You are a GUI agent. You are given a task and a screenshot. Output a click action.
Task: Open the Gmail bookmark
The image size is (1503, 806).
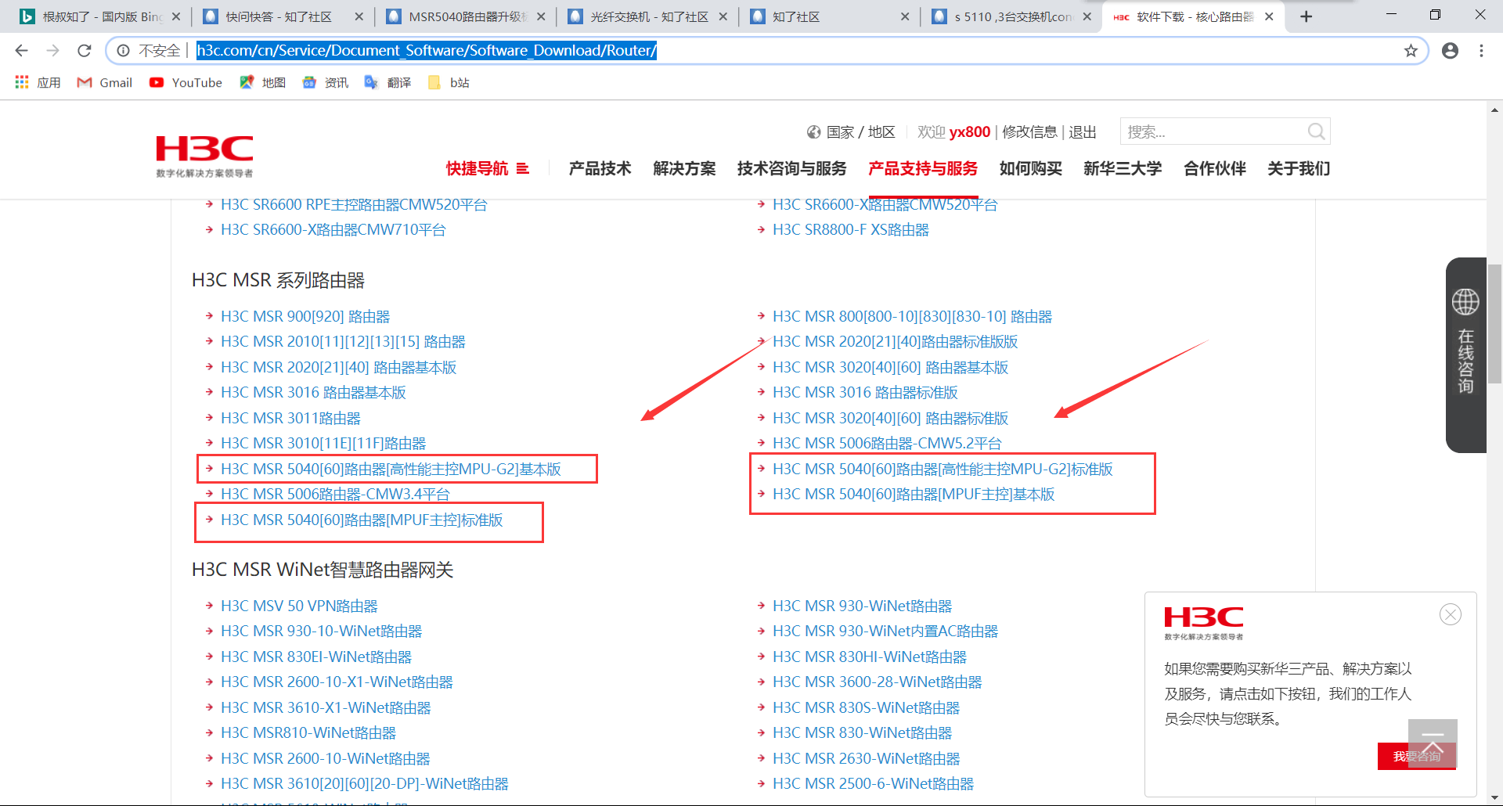tap(105, 82)
